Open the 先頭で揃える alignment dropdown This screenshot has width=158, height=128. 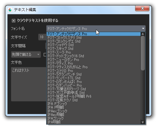[26, 55]
